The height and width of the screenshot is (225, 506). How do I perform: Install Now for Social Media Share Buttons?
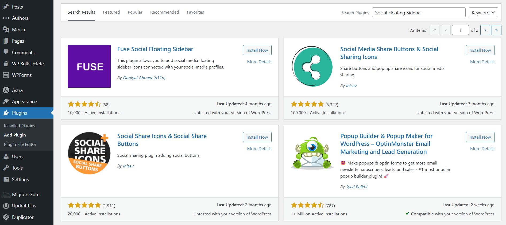[480, 50]
